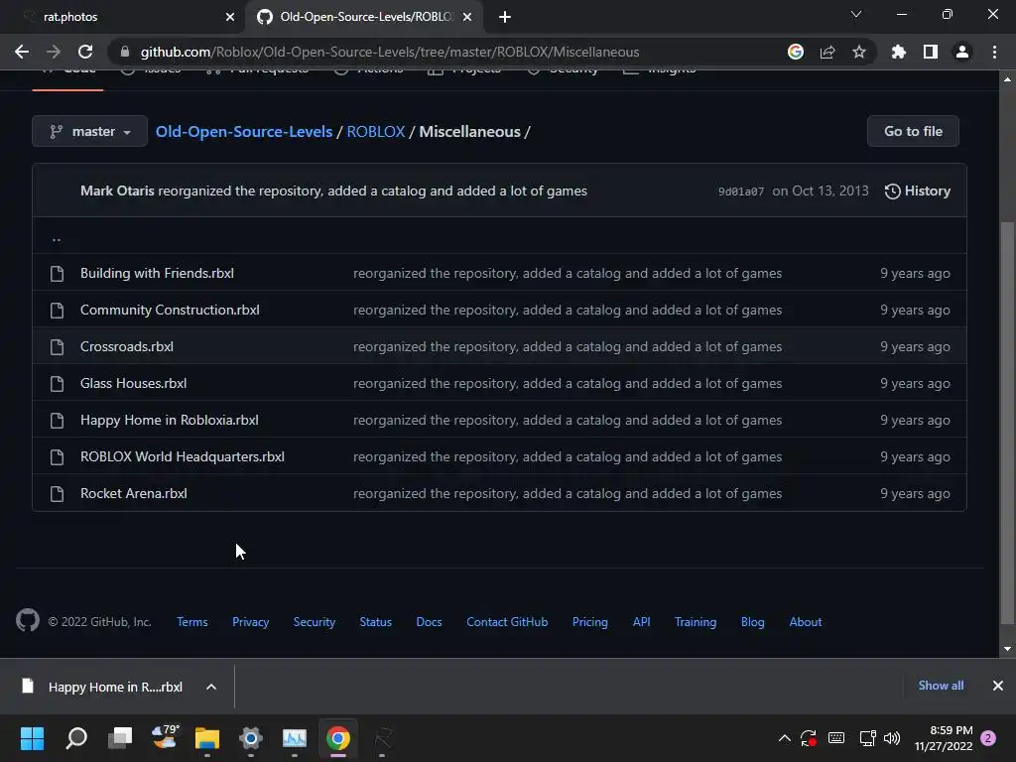Show hidden system tray icons
Image resolution: width=1016 pixels, height=762 pixels.
[784, 738]
